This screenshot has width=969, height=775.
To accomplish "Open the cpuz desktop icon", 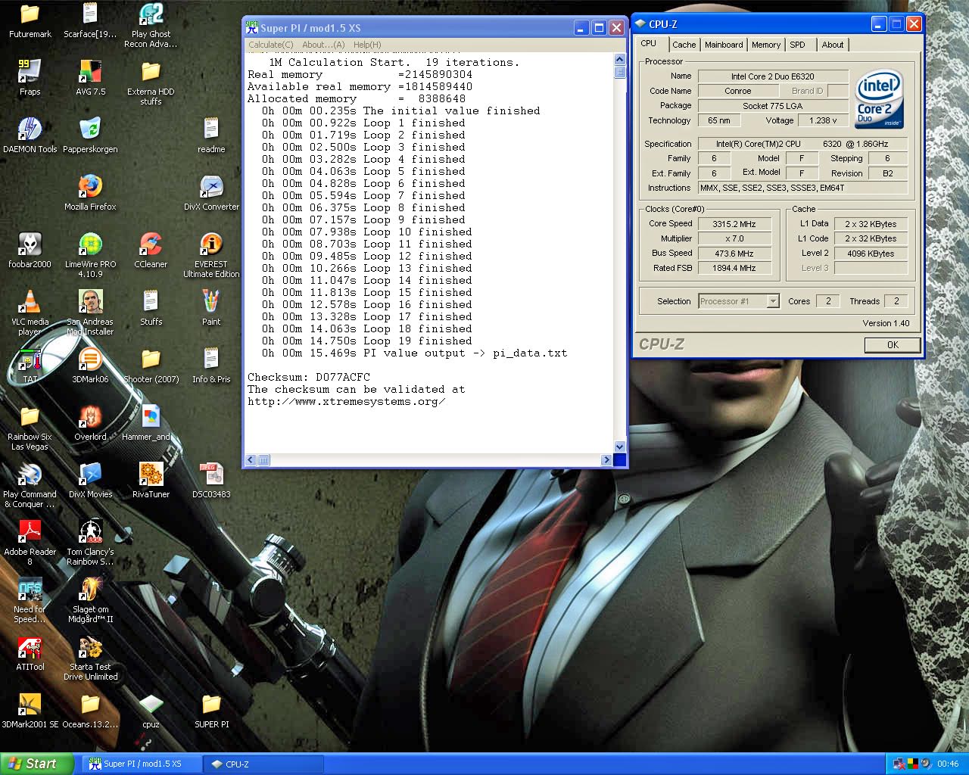I will 151,705.
